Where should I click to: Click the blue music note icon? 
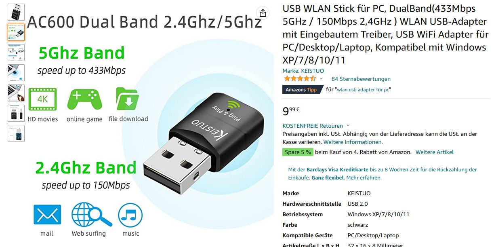(x=130, y=215)
